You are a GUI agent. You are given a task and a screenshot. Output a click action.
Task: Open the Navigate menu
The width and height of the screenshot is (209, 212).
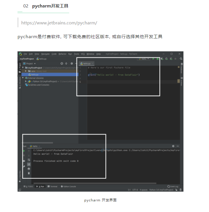pos(45,54)
